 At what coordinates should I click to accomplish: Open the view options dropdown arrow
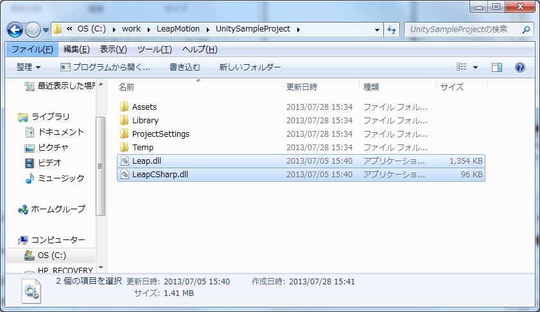point(475,67)
